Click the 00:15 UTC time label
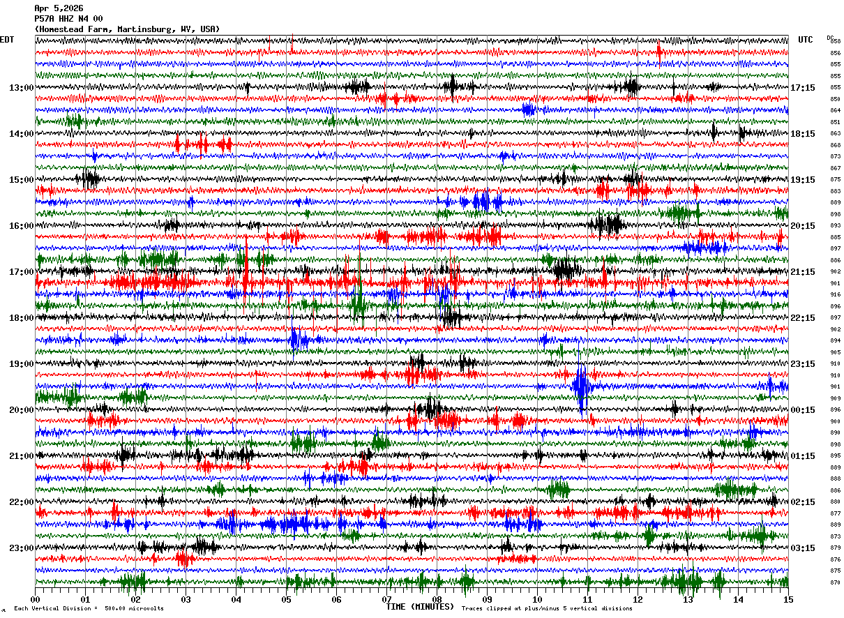This screenshot has width=844, height=618. [803, 410]
